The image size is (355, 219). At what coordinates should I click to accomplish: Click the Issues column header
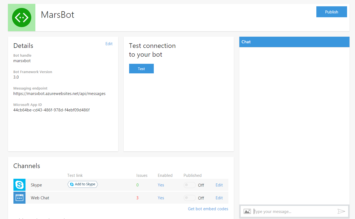(142, 175)
